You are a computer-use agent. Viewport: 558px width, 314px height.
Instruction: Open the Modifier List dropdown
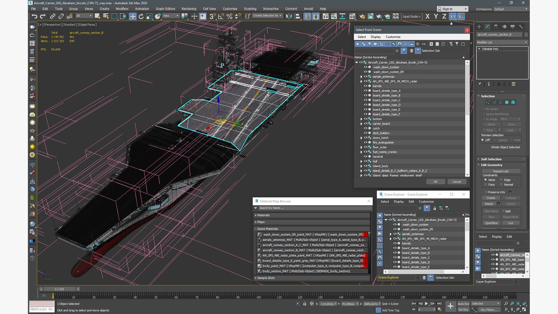click(502, 42)
